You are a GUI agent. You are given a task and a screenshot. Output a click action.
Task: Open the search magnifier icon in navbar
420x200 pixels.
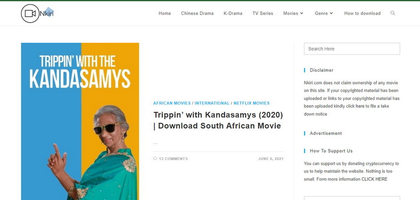point(393,13)
